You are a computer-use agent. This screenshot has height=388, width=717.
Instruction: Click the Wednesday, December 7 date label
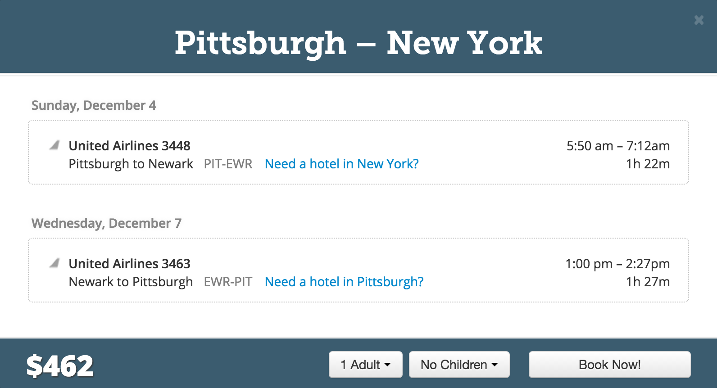(x=106, y=223)
